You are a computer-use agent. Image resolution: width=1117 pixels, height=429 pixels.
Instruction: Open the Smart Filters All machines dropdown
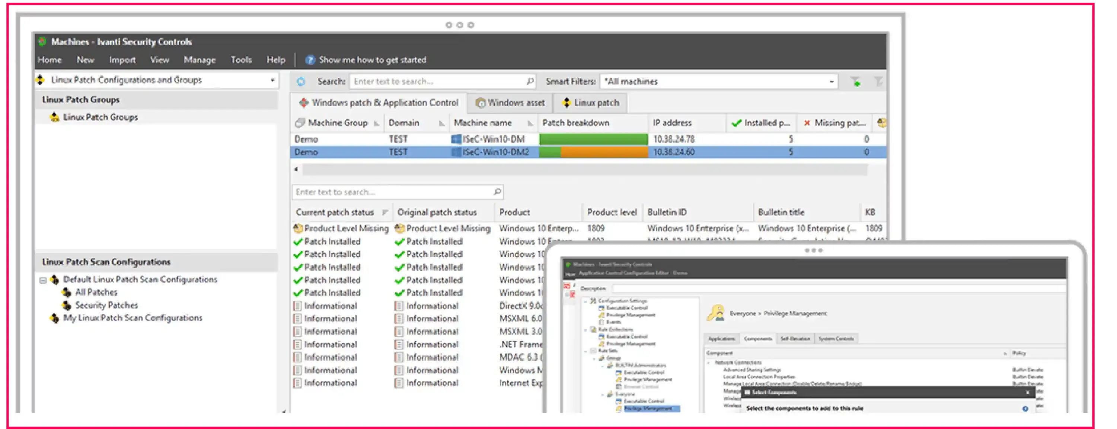click(x=831, y=81)
